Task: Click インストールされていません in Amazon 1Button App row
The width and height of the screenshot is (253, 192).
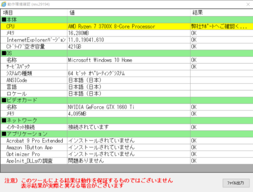Action: coord(101,147)
